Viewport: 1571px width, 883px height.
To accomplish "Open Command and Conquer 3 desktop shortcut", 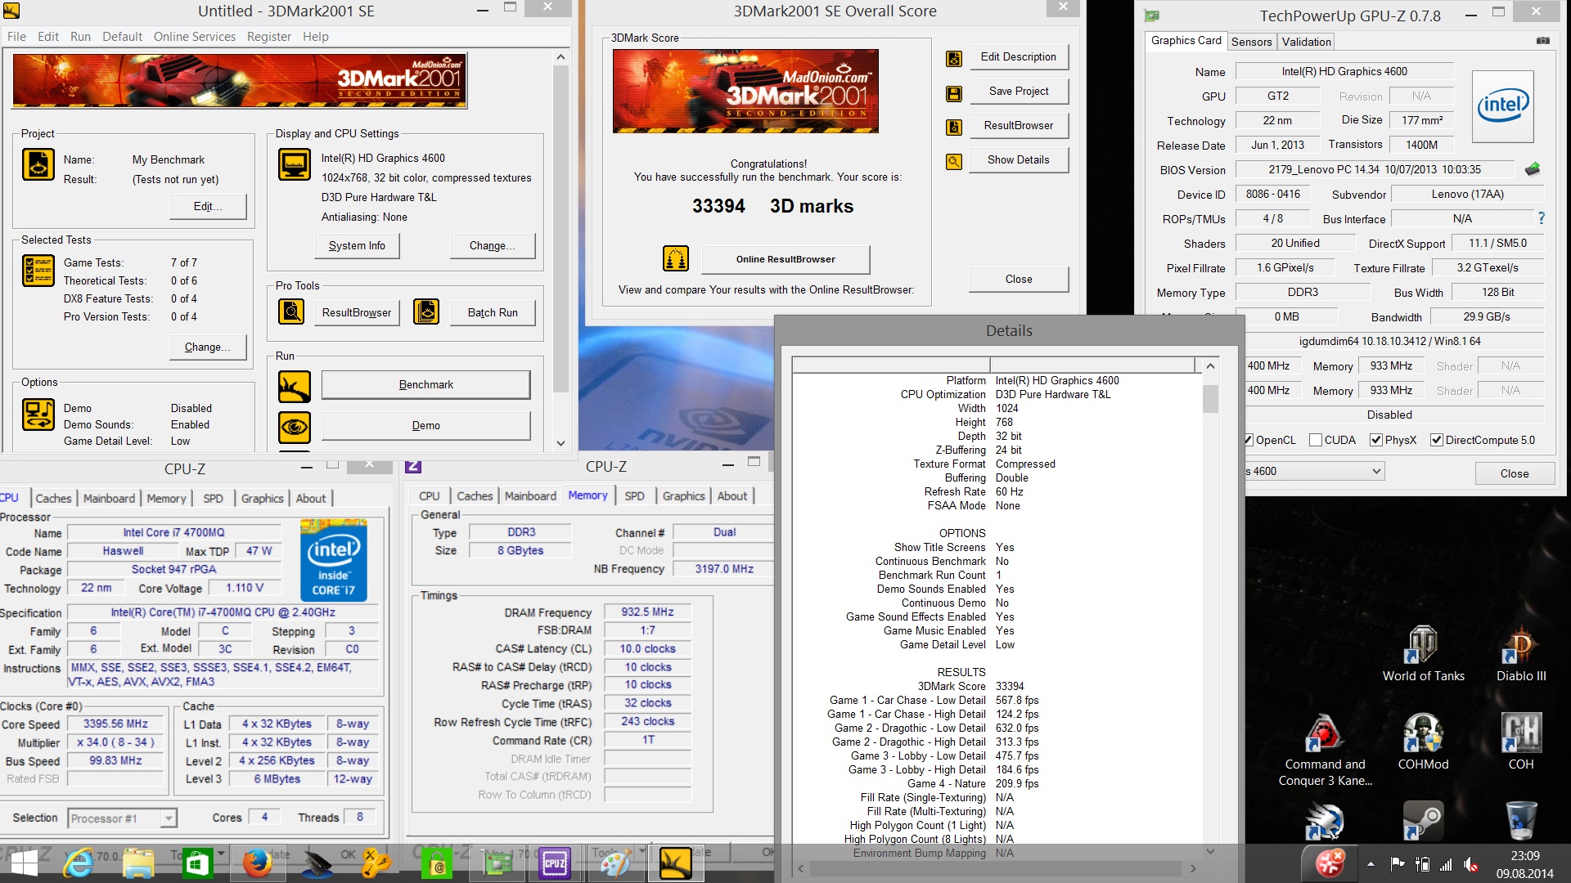I will coord(1324,749).
